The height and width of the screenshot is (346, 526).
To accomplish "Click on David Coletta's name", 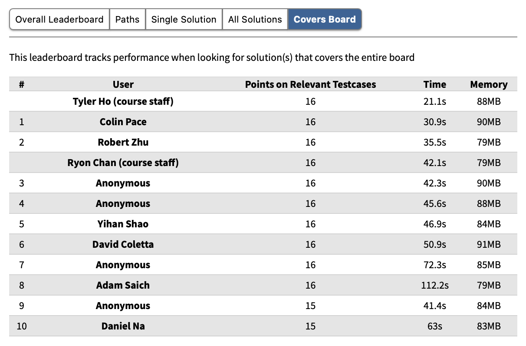I will tap(123, 244).
